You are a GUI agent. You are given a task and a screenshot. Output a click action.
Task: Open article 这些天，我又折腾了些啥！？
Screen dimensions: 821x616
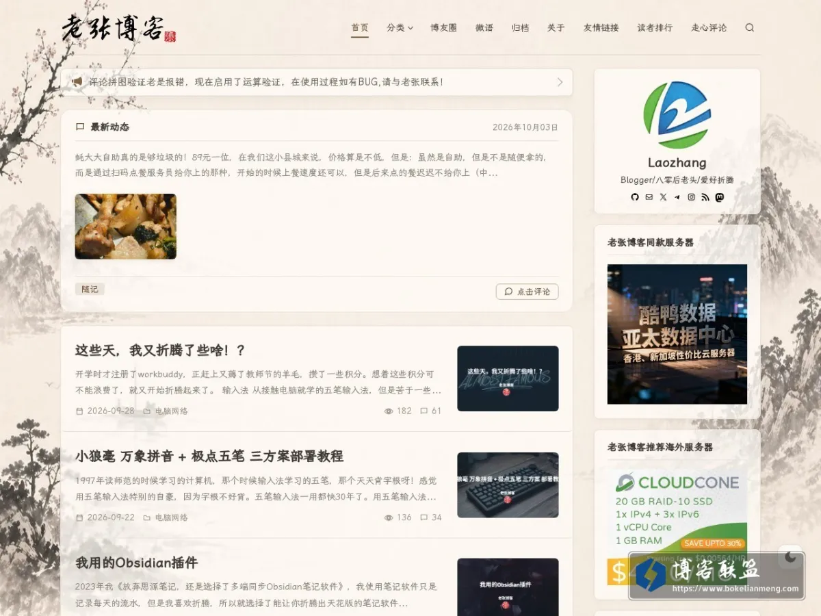(160, 350)
